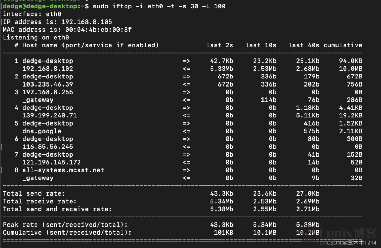This screenshot has width=381, height=248.
Task: Click the sudo iftop command line text
Action: (x=159, y=6)
